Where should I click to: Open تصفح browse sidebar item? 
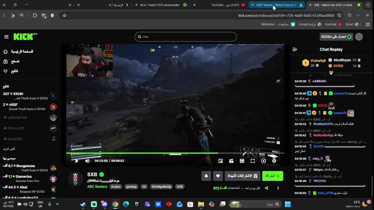click(12, 61)
